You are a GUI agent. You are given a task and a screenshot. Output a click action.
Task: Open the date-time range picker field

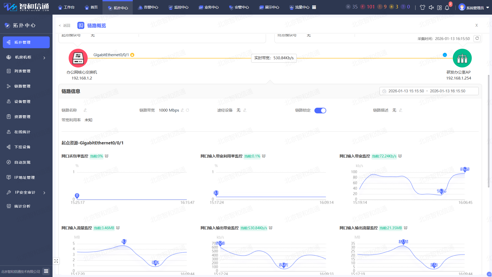(x=429, y=91)
